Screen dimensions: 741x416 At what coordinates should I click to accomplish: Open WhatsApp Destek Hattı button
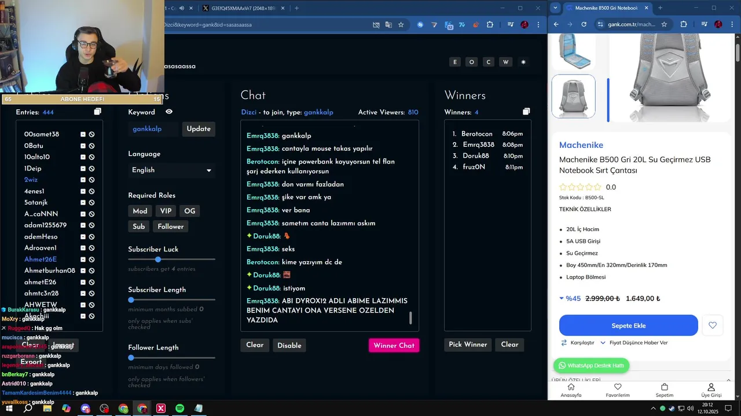pos(591,366)
